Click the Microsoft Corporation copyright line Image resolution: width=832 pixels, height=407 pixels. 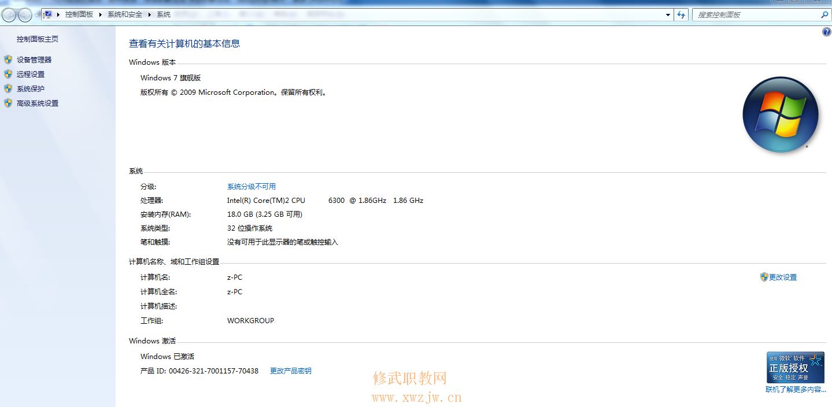pos(234,92)
